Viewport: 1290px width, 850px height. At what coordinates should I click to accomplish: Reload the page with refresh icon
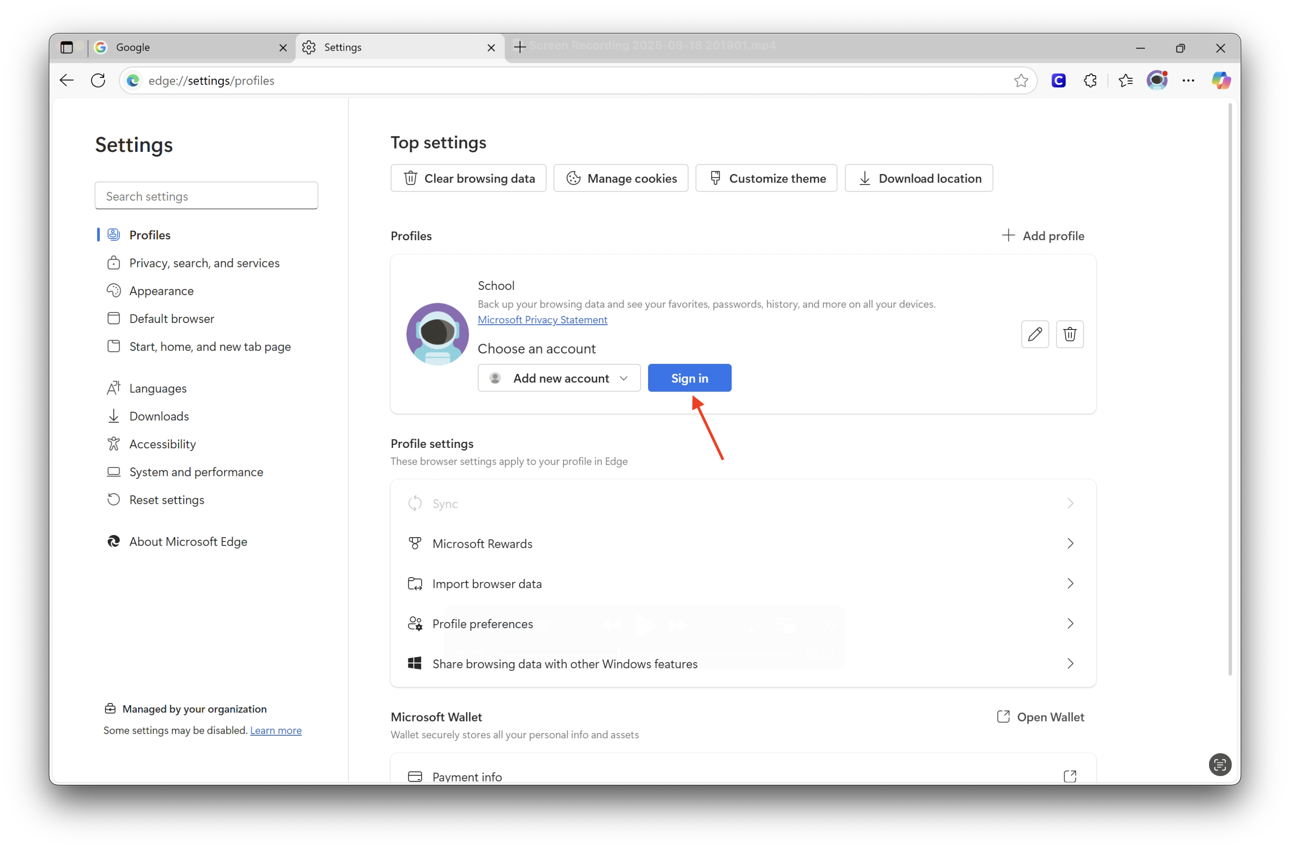(x=98, y=80)
